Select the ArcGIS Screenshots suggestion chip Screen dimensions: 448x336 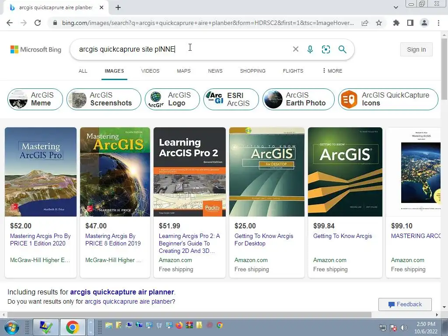click(x=104, y=99)
